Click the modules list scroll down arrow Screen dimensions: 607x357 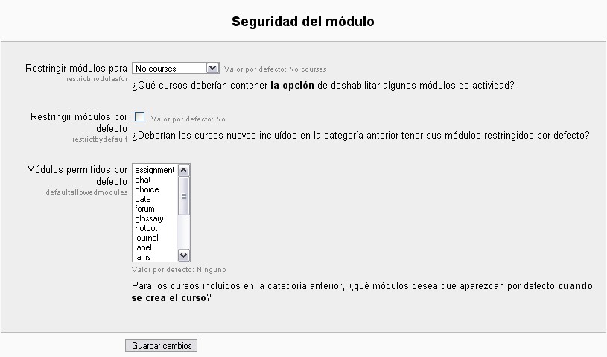184,256
